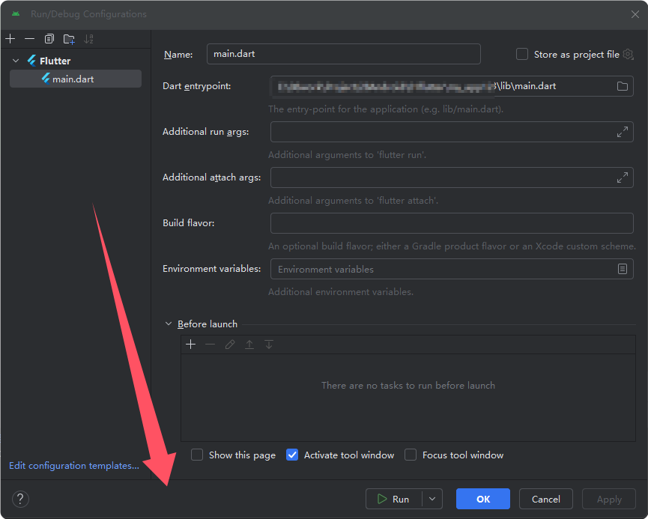Copy the selected configuration
The height and width of the screenshot is (519, 648).
click(49, 39)
